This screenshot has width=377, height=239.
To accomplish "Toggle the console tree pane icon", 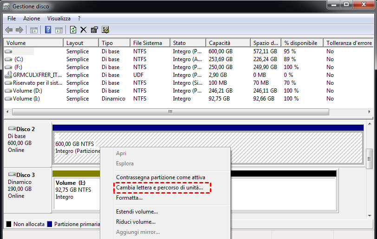I will 33,30.
